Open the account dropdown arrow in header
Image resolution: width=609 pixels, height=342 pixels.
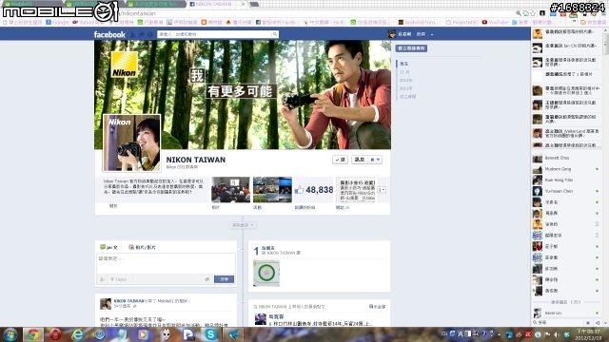click(x=432, y=34)
